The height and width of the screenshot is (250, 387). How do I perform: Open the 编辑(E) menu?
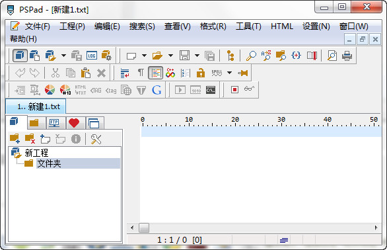point(107,26)
